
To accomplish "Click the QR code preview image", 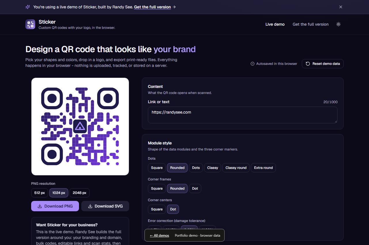I will tap(80, 126).
